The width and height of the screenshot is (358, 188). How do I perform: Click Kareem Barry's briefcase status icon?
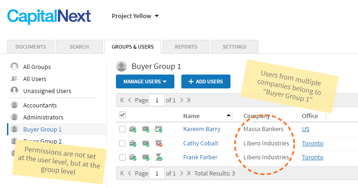133,129
